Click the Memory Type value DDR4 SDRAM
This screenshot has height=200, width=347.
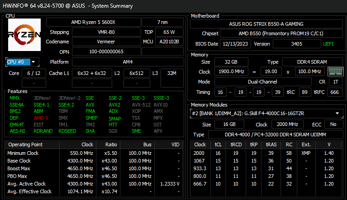[312, 62]
